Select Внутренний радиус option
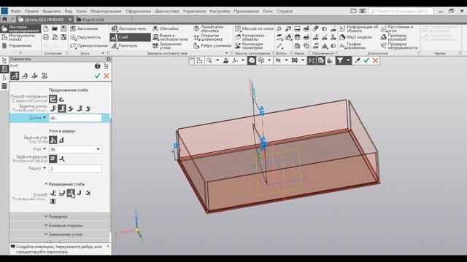This screenshot has width=467, height=262. tap(53, 159)
